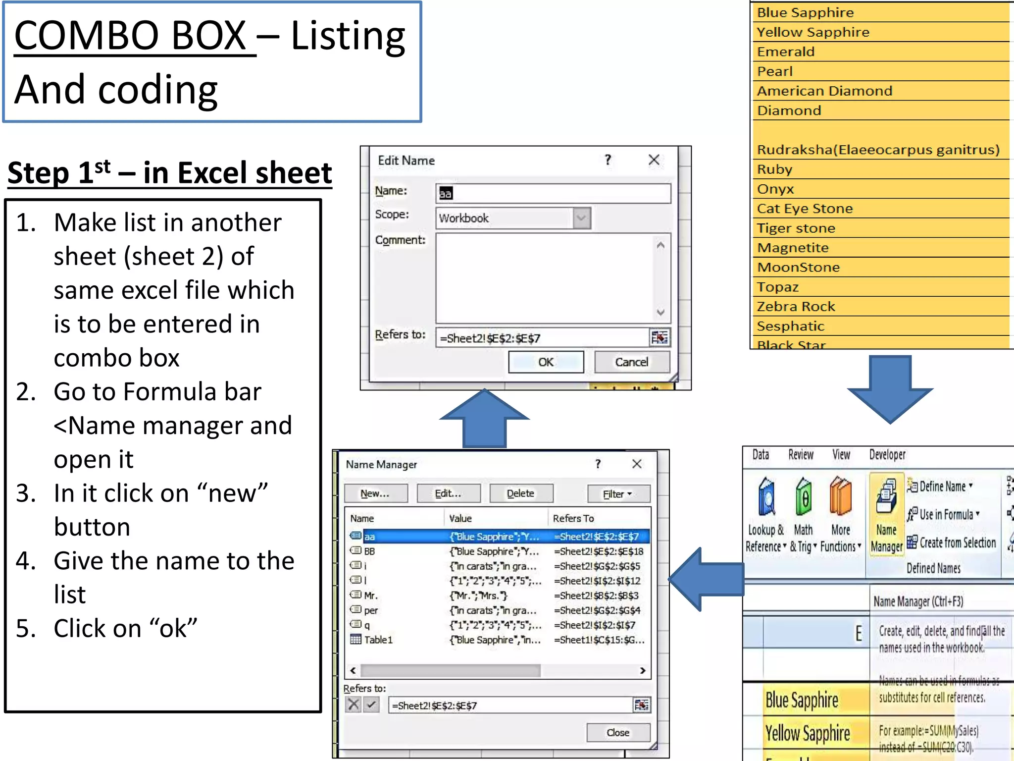This screenshot has height=761, width=1014.
Task: Click the Define Name icon
Action: pos(912,487)
